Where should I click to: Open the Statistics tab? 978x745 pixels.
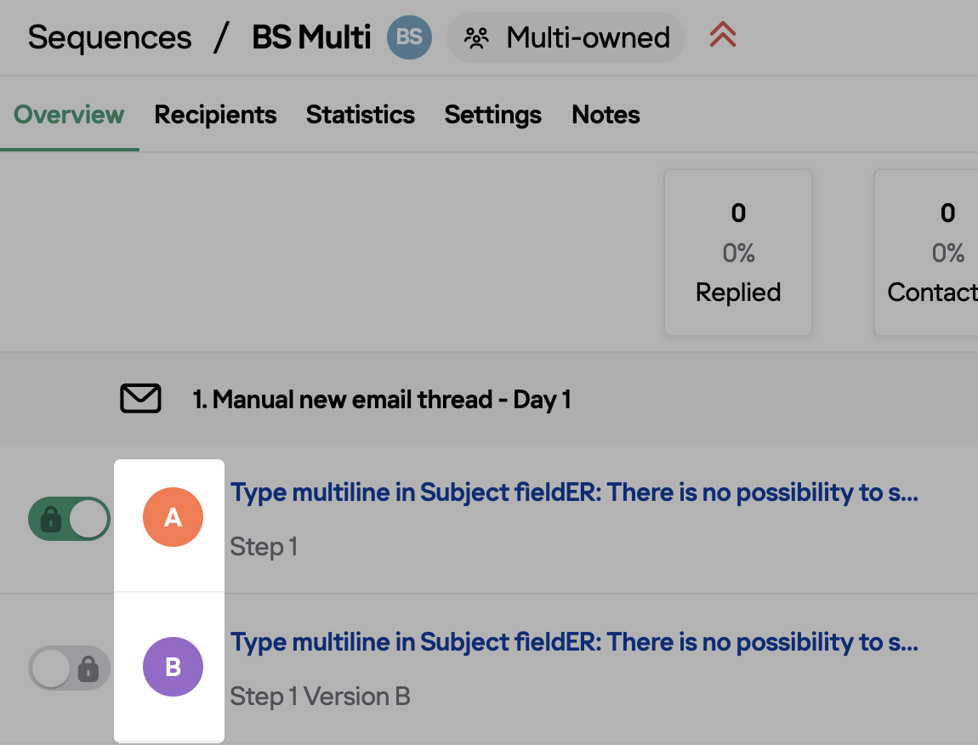point(361,115)
